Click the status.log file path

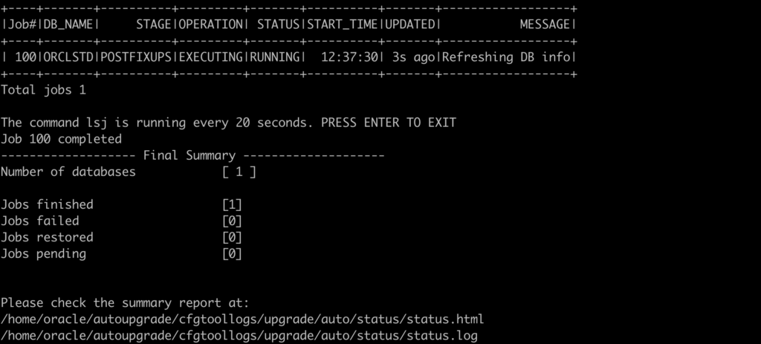coord(239,336)
